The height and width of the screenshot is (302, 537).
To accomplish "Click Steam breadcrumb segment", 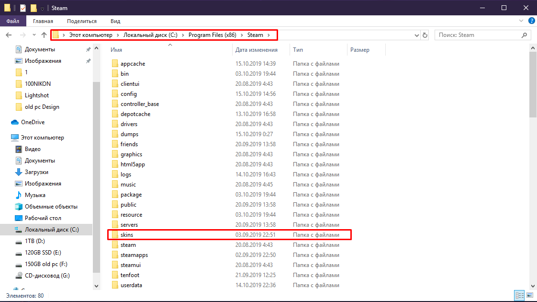I will click(255, 35).
